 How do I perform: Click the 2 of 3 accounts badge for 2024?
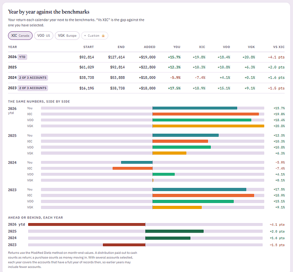(33, 78)
